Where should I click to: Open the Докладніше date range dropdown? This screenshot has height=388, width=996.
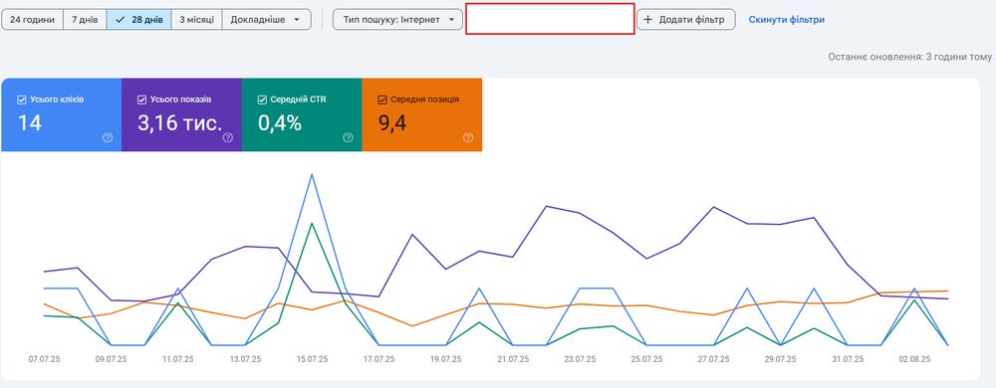pos(266,20)
